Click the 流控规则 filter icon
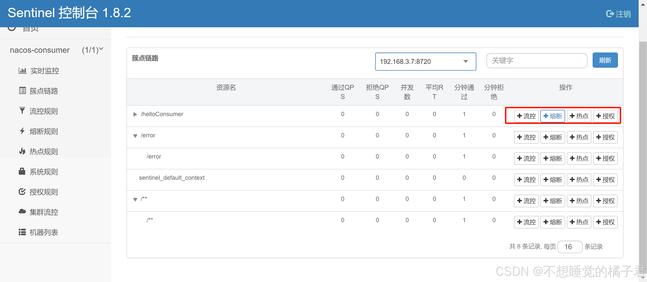Viewport: 647px width, 282px height. [x=22, y=111]
